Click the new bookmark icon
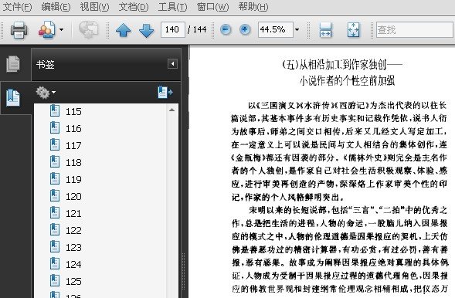Image resolution: width=455 pixels, height=298 pixels. pyautogui.click(x=165, y=92)
